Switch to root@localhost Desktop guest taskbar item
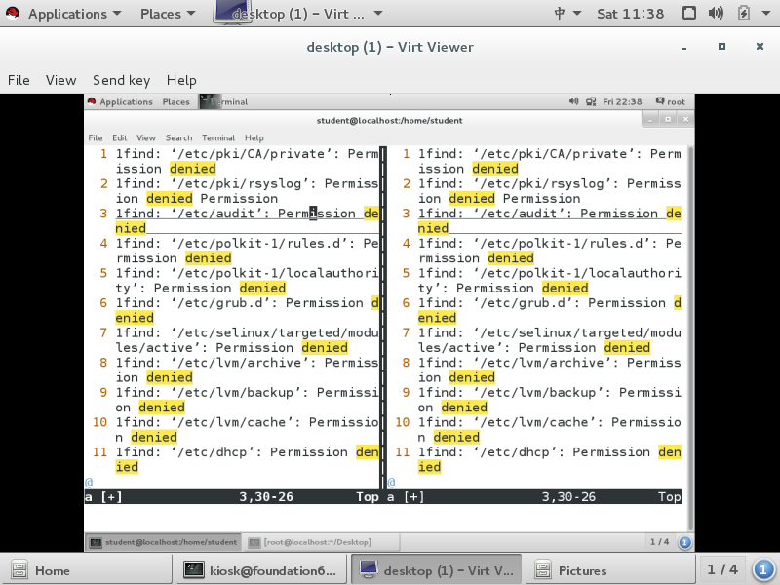 pos(321,542)
